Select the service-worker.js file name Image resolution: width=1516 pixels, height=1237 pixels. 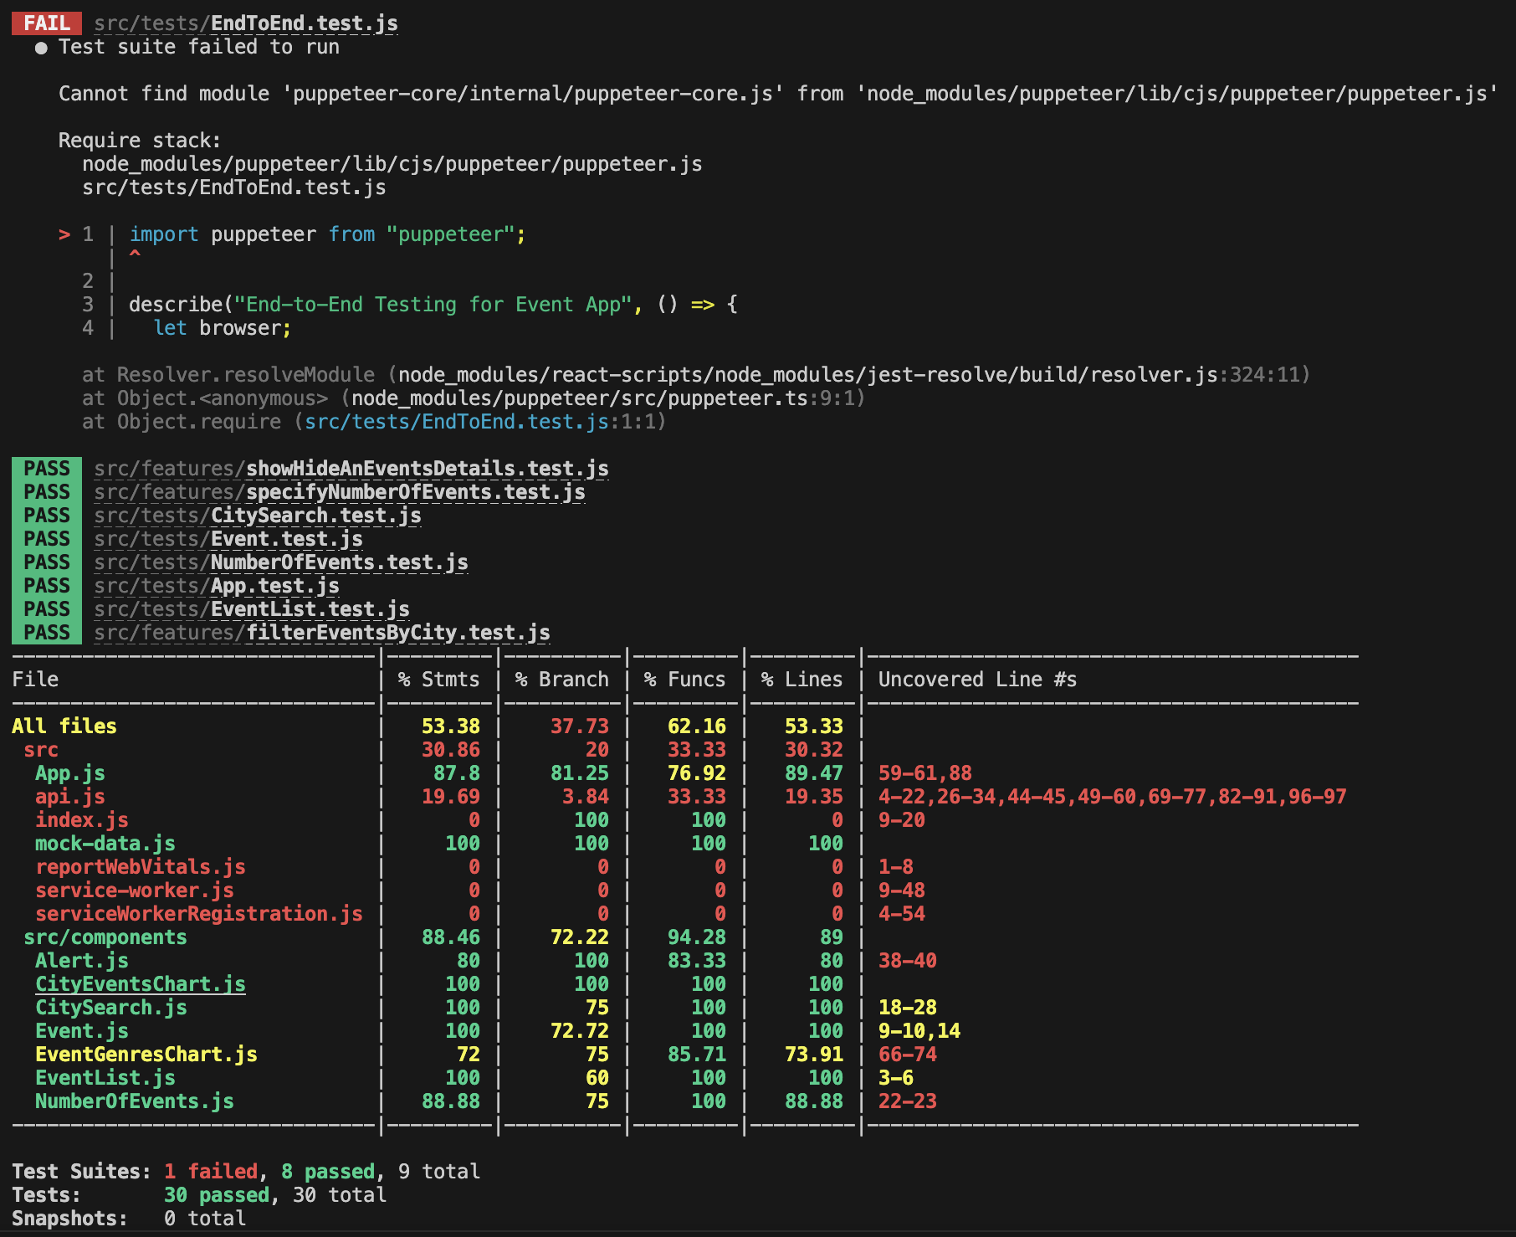pyautogui.click(x=135, y=891)
